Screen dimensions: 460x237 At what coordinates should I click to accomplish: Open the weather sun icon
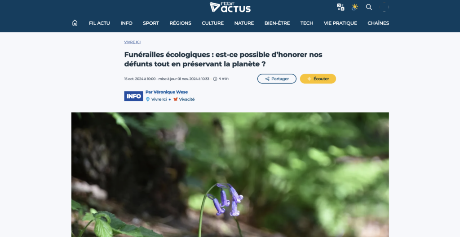click(x=355, y=7)
